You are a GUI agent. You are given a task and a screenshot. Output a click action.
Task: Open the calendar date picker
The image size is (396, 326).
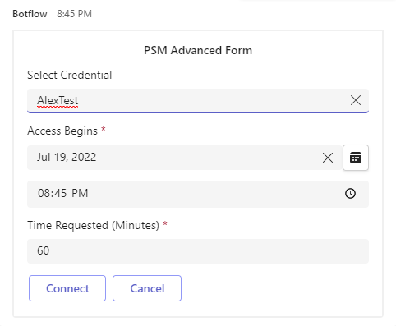tap(356, 158)
